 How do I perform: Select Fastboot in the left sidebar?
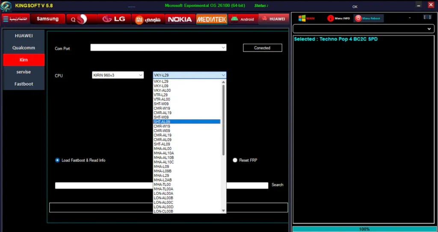(24, 84)
